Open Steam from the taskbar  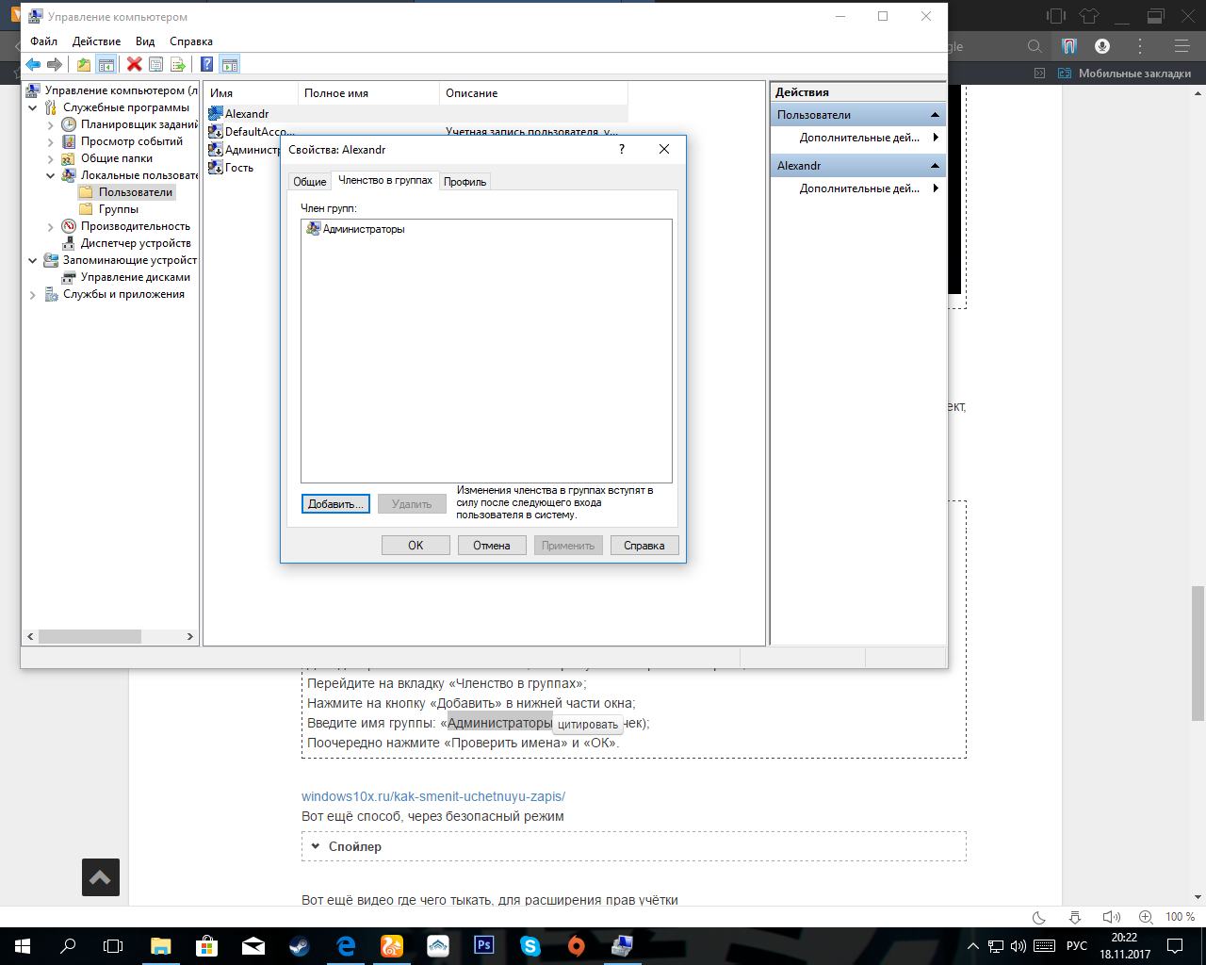tap(300, 945)
